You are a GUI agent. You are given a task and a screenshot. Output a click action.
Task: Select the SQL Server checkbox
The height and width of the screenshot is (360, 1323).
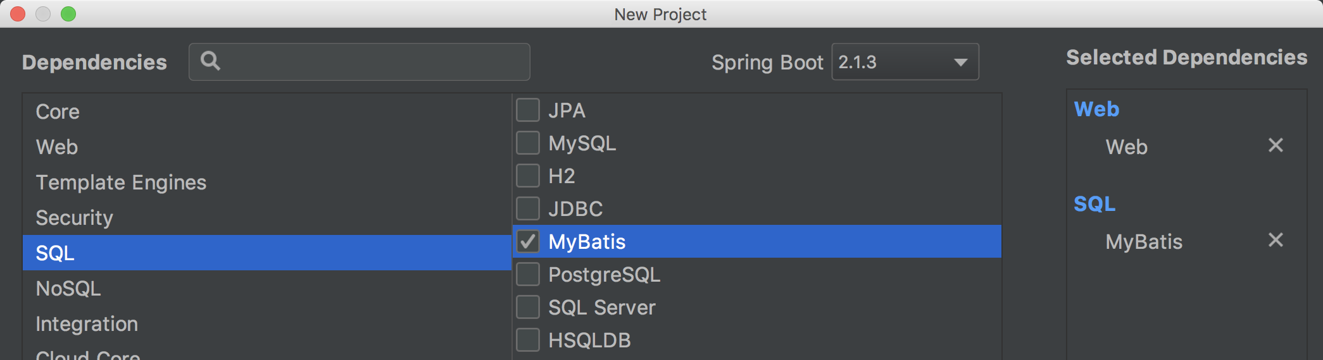click(528, 307)
